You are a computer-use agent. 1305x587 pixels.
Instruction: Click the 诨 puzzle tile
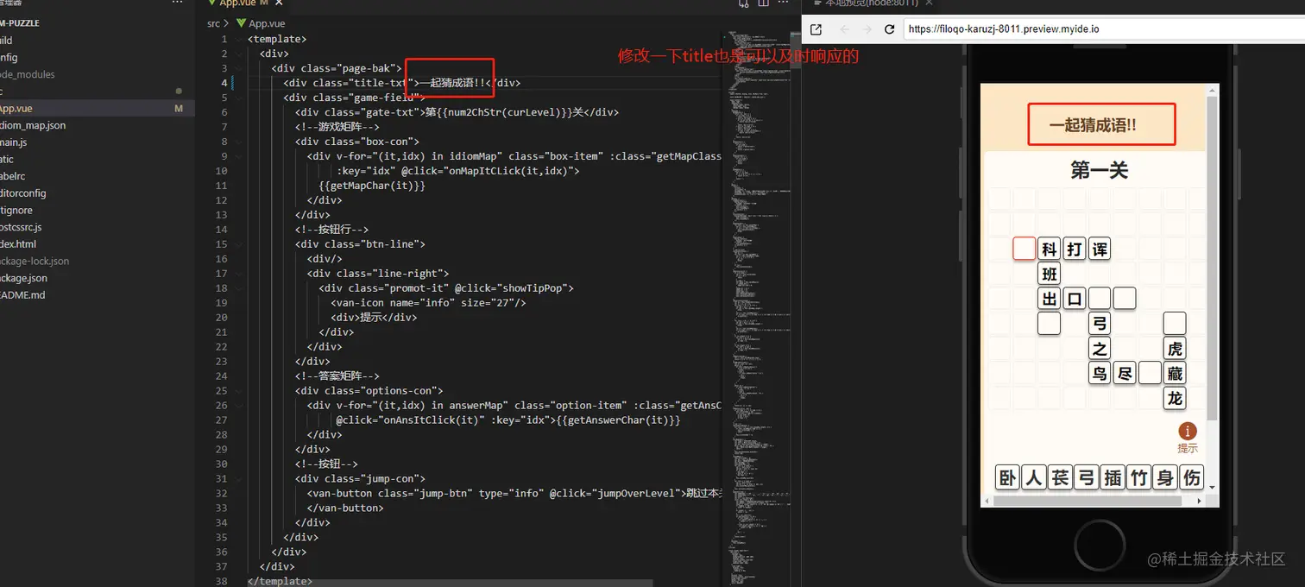[1099, 249]
